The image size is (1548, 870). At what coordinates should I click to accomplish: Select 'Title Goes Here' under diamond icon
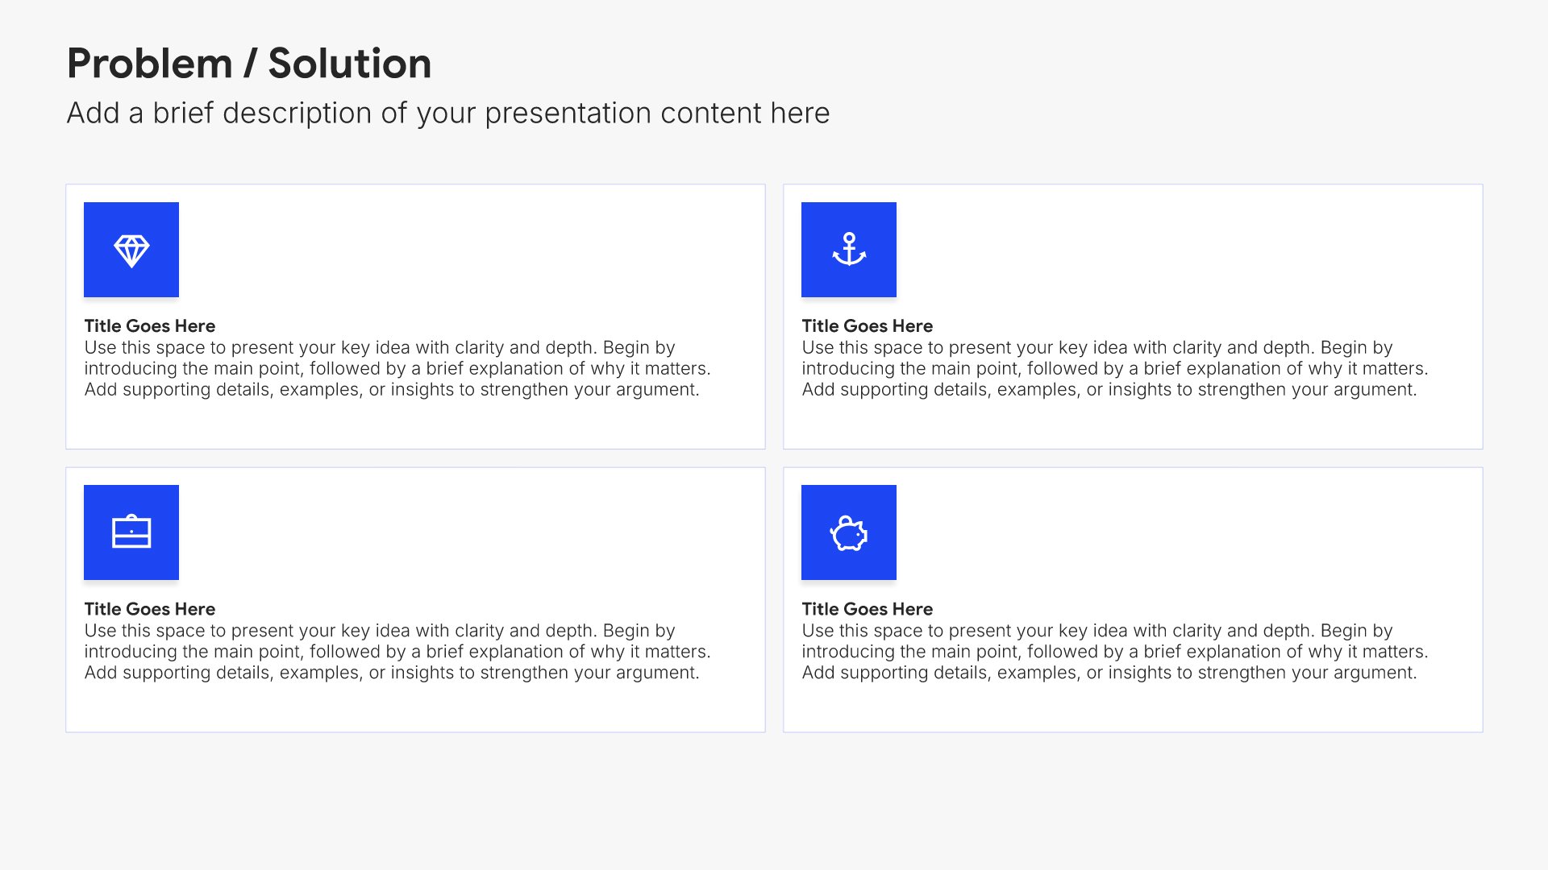click(150, 325)
